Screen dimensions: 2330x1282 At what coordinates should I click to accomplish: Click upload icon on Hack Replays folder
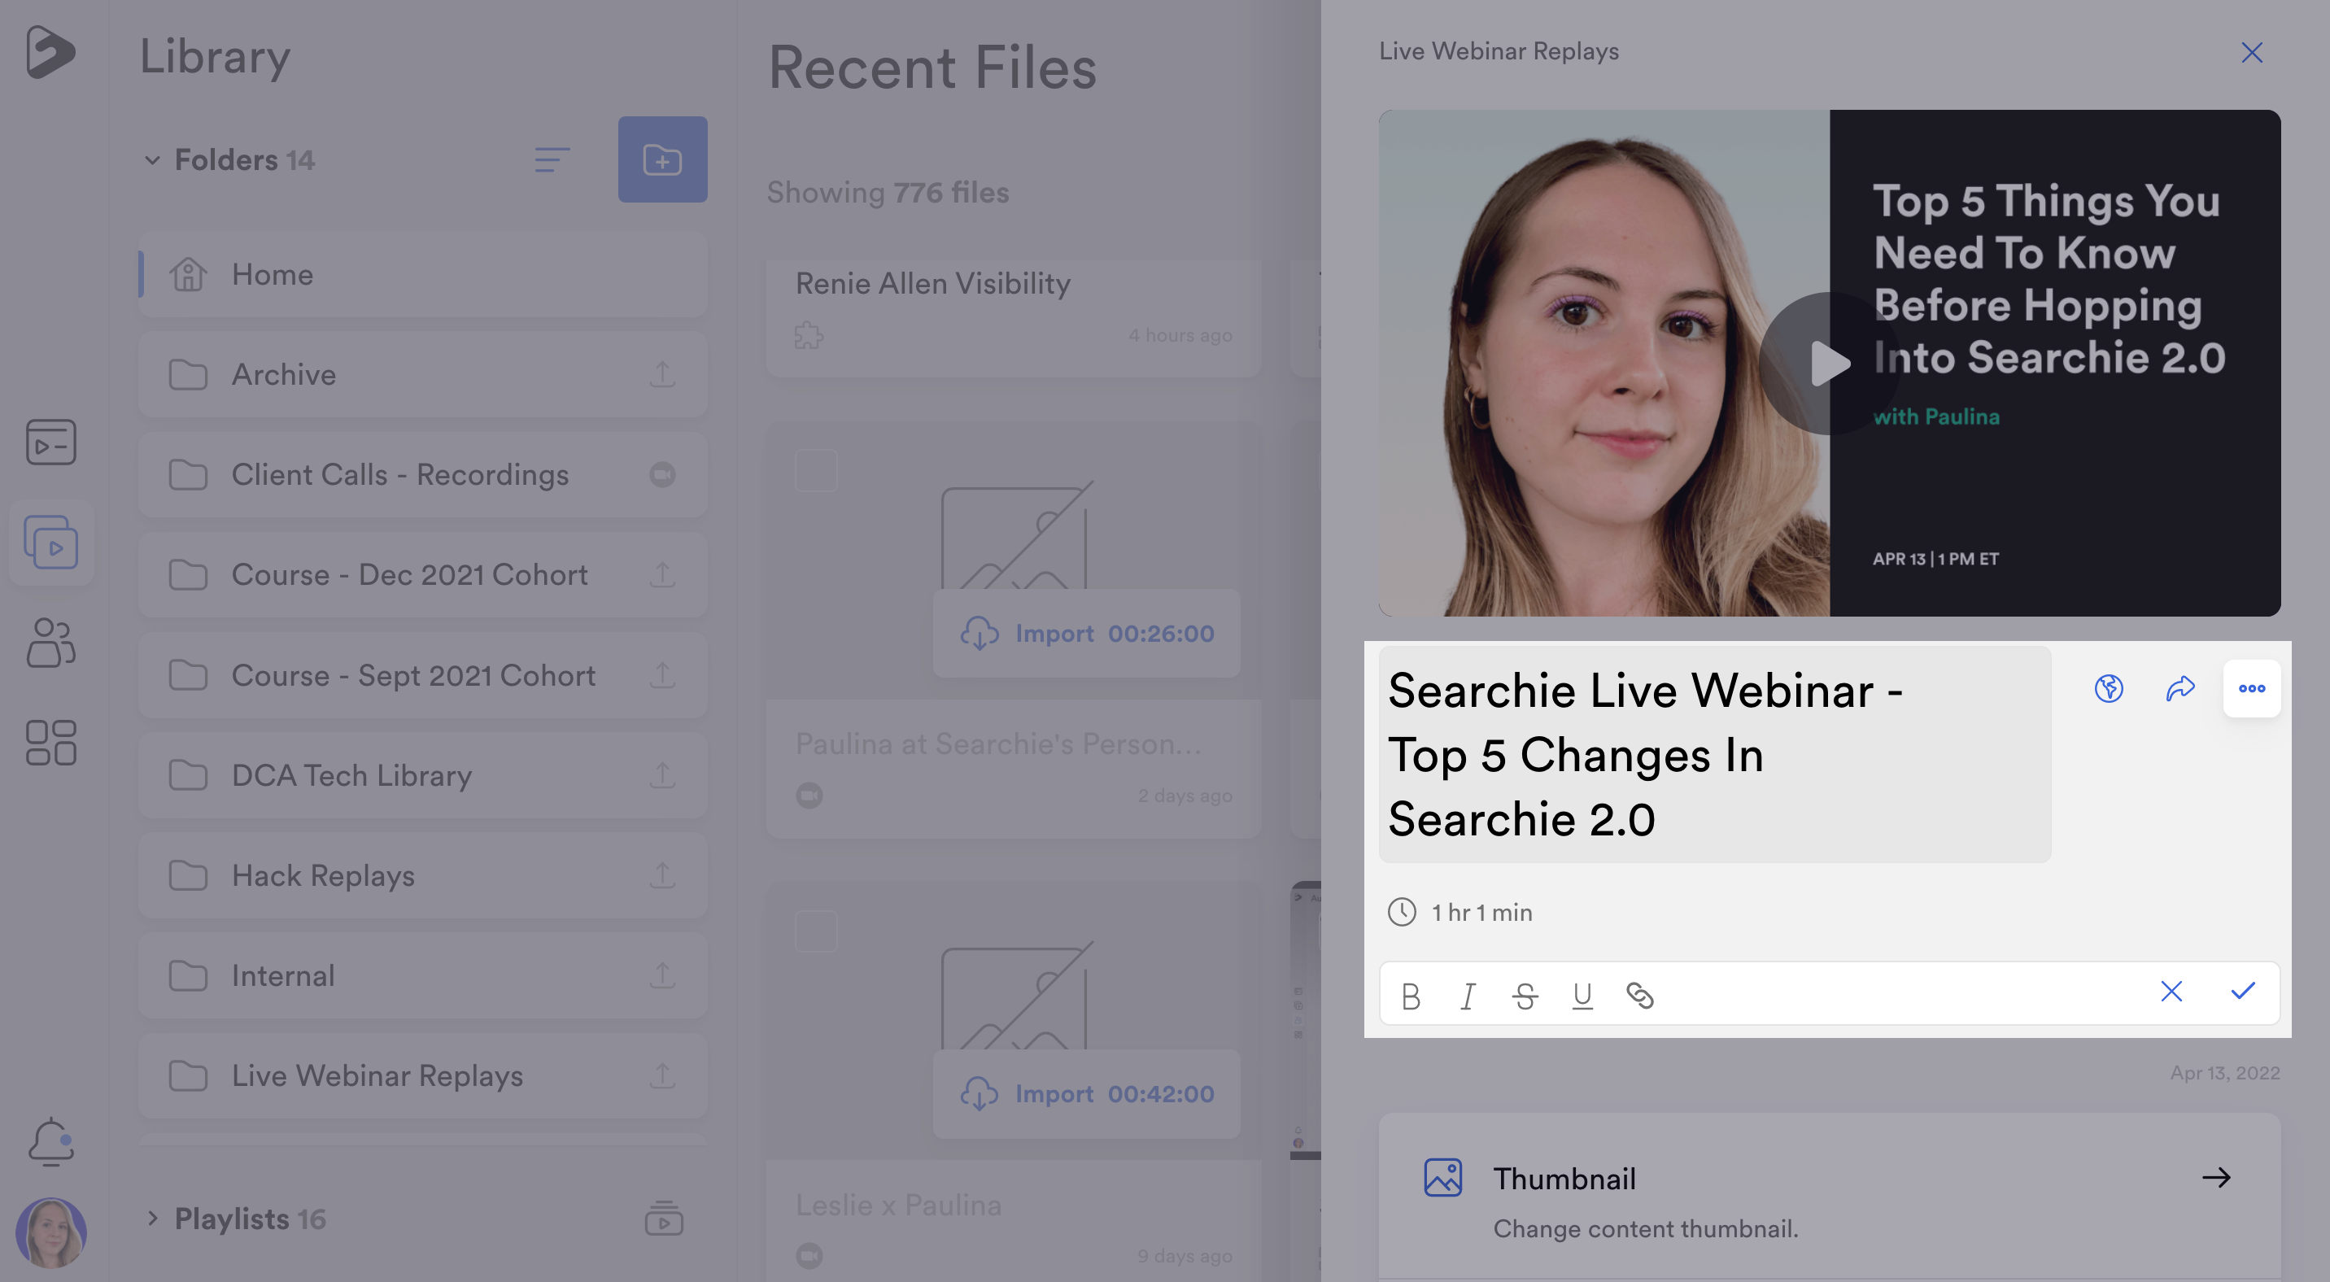click(662, 875)
